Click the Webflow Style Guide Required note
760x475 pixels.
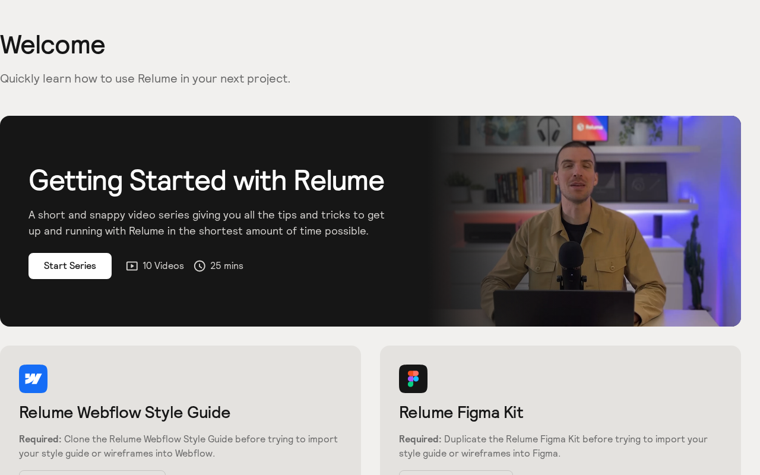[x=178, y=446]
